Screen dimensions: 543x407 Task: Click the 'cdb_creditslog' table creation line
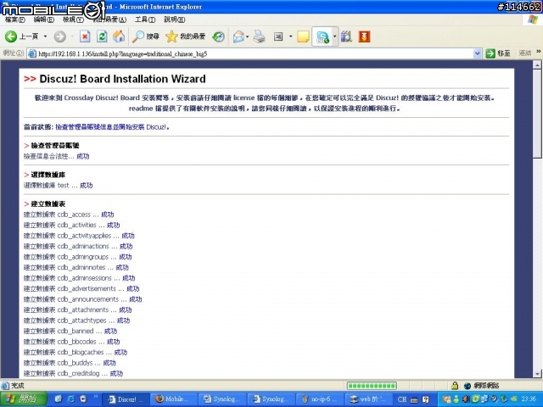pos(74,373)
